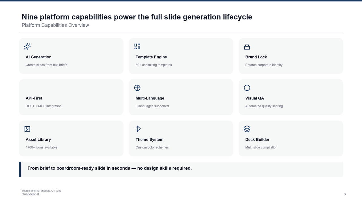
Task: Click the AI Generation sparkle icon
Action: point(27,46)
